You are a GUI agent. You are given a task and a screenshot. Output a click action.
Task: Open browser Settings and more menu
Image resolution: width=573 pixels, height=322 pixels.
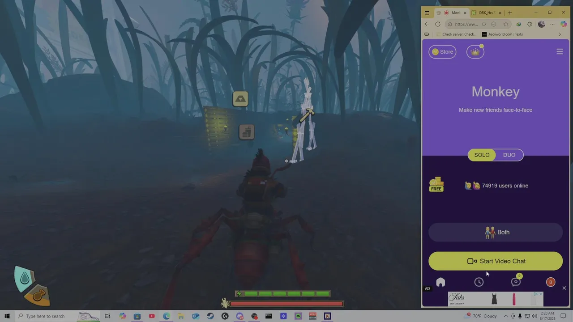tap(552, 24)
